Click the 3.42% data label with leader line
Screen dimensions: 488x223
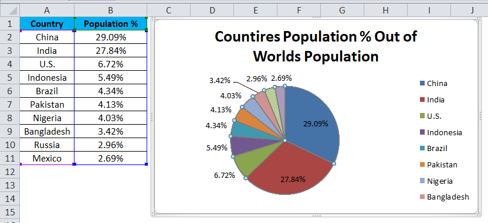point(220,80)
